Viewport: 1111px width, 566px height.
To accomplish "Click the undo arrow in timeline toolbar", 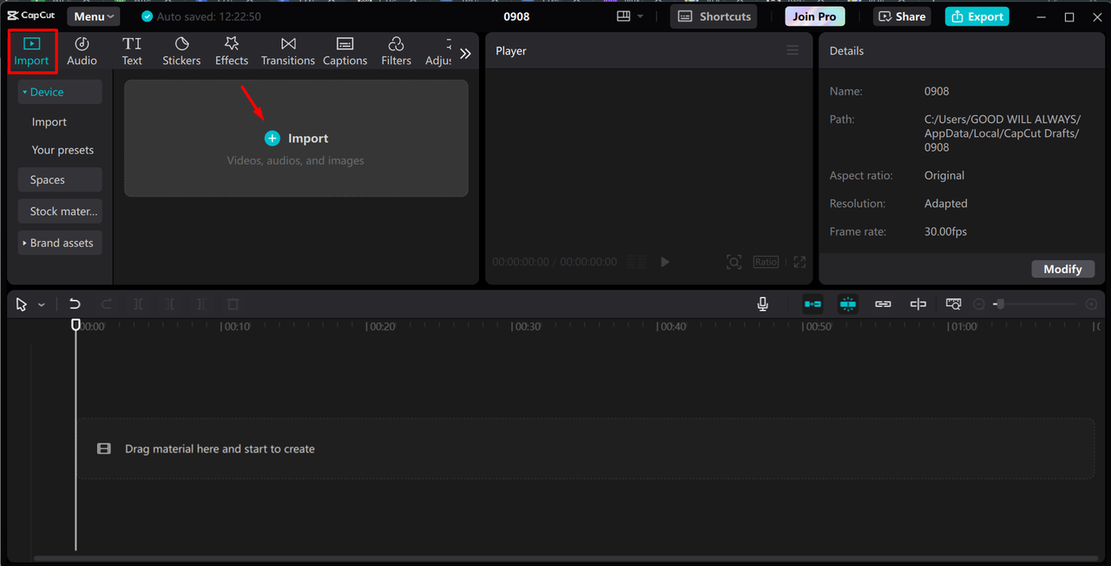I will point(75,304).
